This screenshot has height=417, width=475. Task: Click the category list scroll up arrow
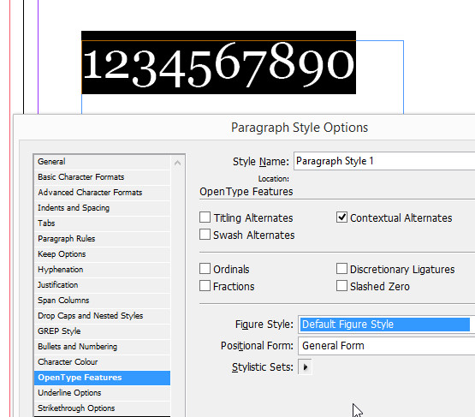tap(177, 163)
